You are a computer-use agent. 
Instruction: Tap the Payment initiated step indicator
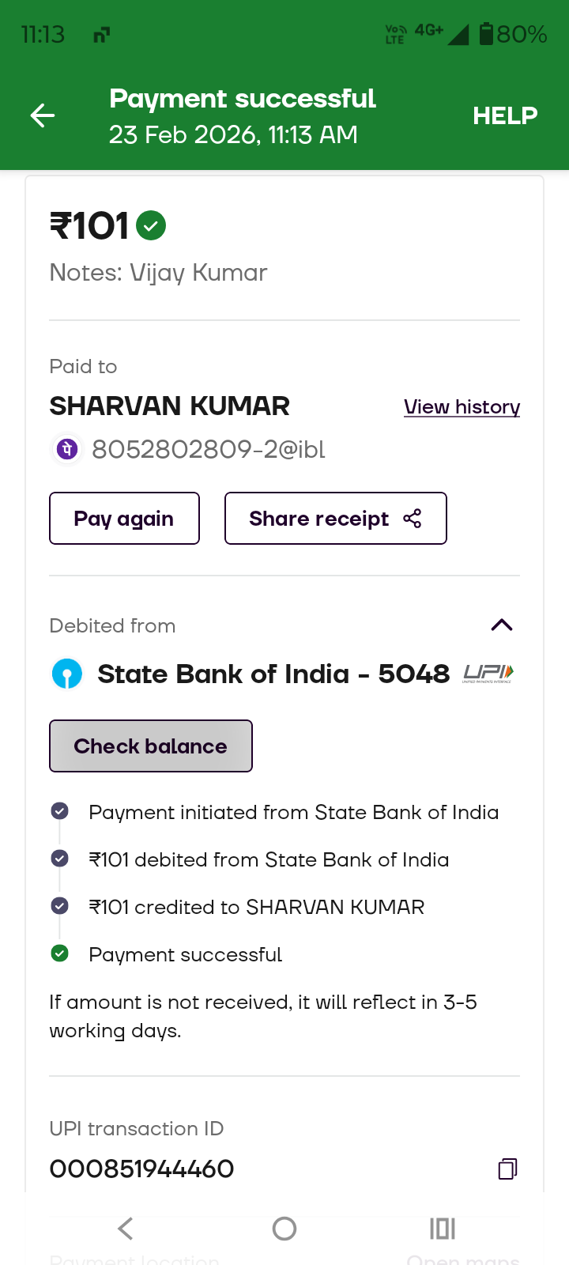59,811
